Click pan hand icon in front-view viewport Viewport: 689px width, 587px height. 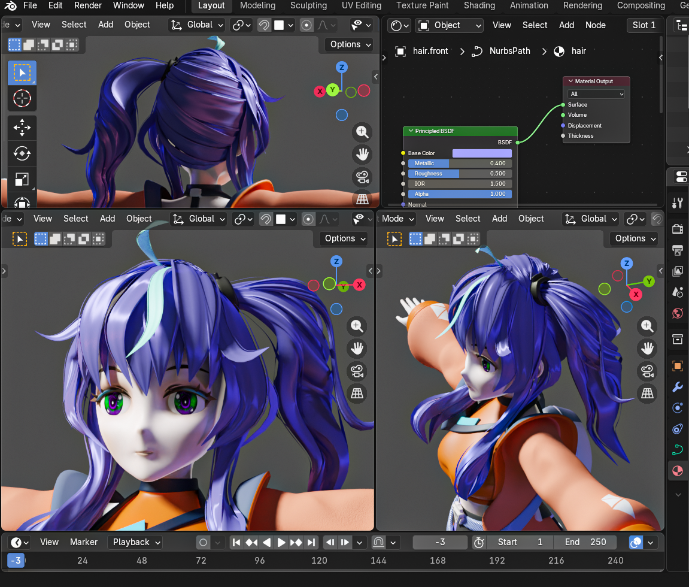coord(357,348)
